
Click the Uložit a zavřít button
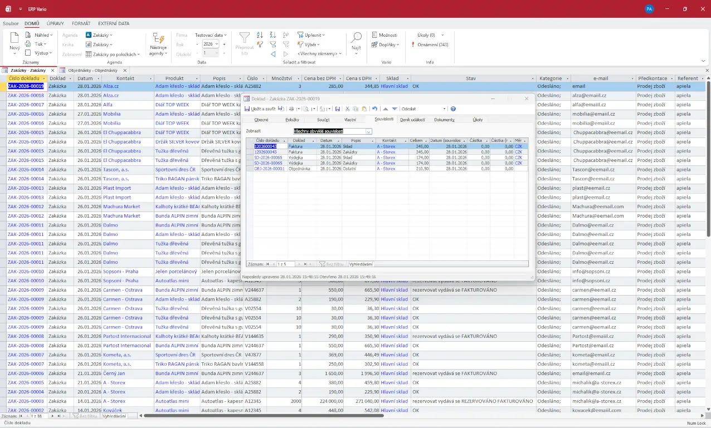click(264, 109)
